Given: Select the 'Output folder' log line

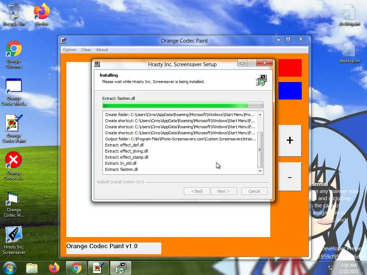Looking at the screenshot, I should pyautogui.click(x=180, y=139).
